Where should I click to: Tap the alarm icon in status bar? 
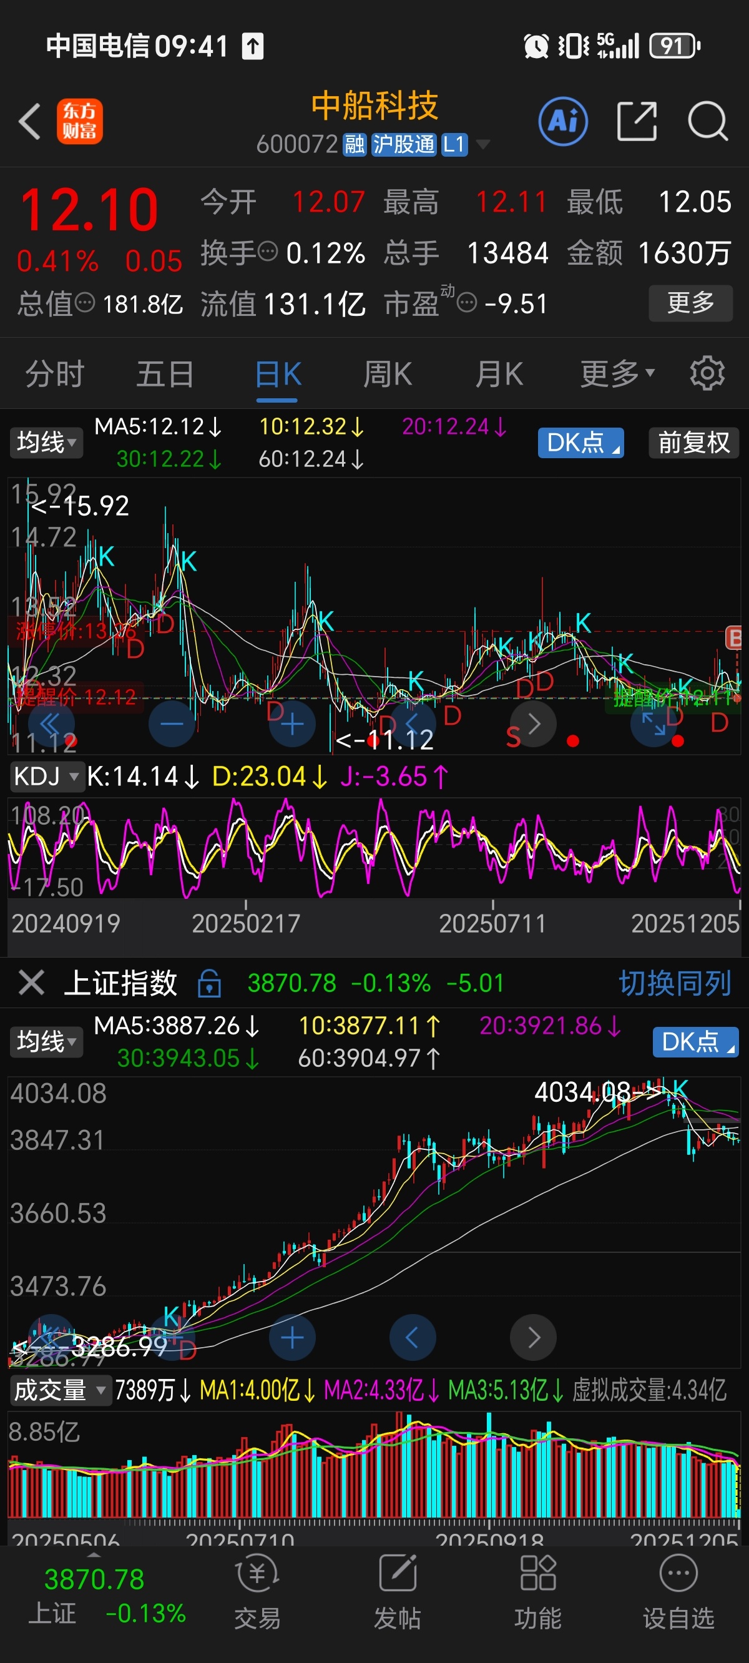pyautogui.click(x=536, y=46)
